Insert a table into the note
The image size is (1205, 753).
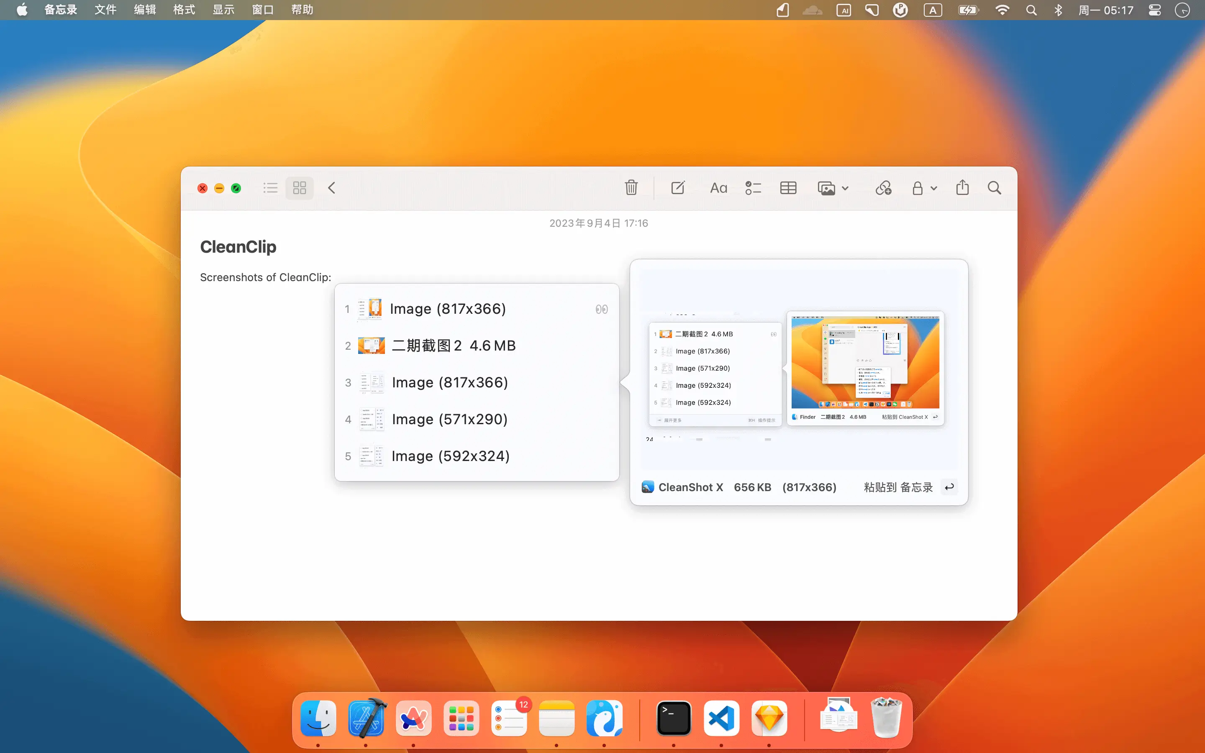788,188
